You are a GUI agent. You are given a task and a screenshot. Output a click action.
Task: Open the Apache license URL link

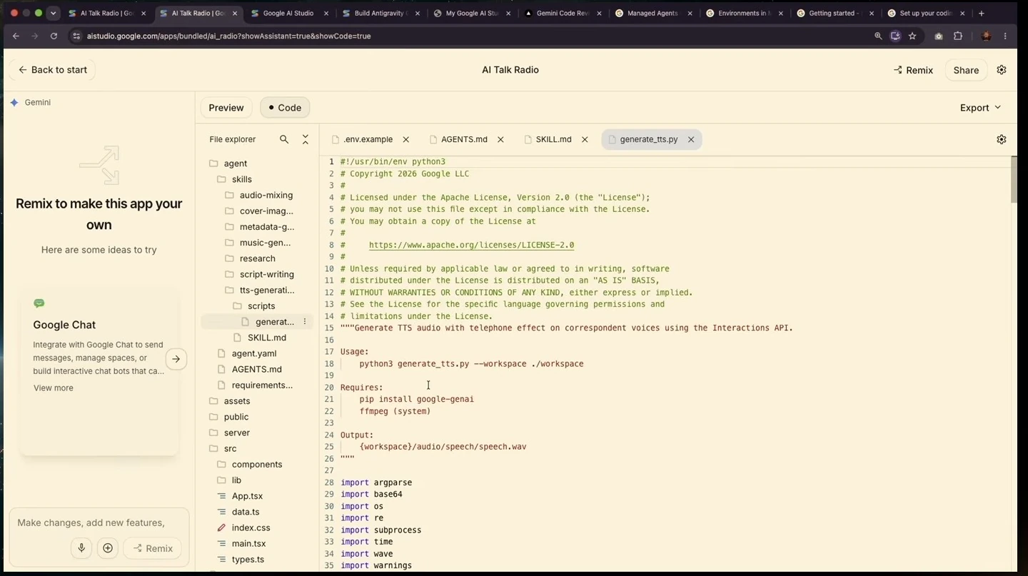tap(471, 245)
